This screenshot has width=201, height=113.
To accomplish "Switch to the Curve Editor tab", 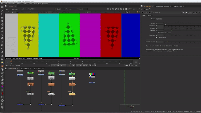I will [25, 69].
